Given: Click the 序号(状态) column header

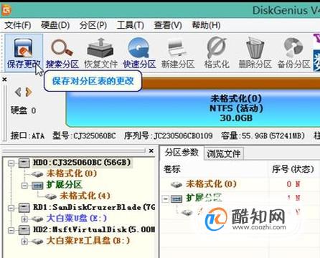Looking at the screenshot, I should click(x=293, y=169).
